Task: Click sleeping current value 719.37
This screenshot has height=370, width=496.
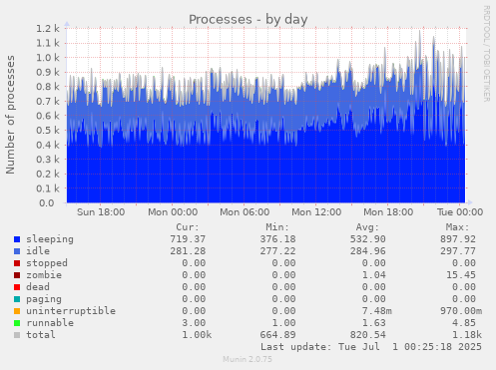Action: 188,239
